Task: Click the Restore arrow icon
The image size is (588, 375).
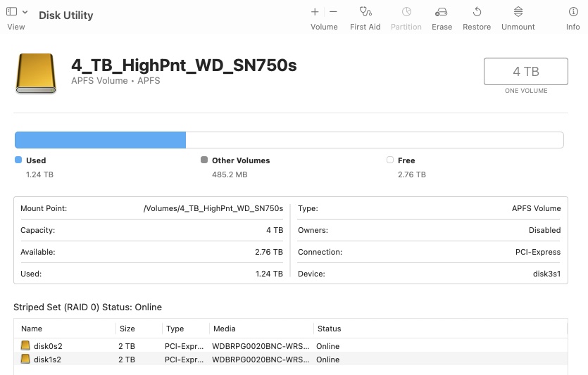Action: [x=477, y=12]
